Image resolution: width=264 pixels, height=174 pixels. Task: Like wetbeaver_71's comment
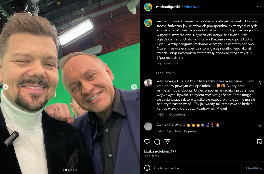261,82
